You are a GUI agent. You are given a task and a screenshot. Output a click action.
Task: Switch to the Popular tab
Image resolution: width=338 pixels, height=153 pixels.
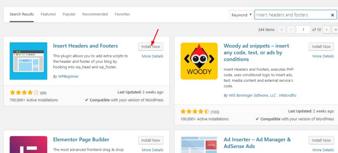tap(69, 14)
